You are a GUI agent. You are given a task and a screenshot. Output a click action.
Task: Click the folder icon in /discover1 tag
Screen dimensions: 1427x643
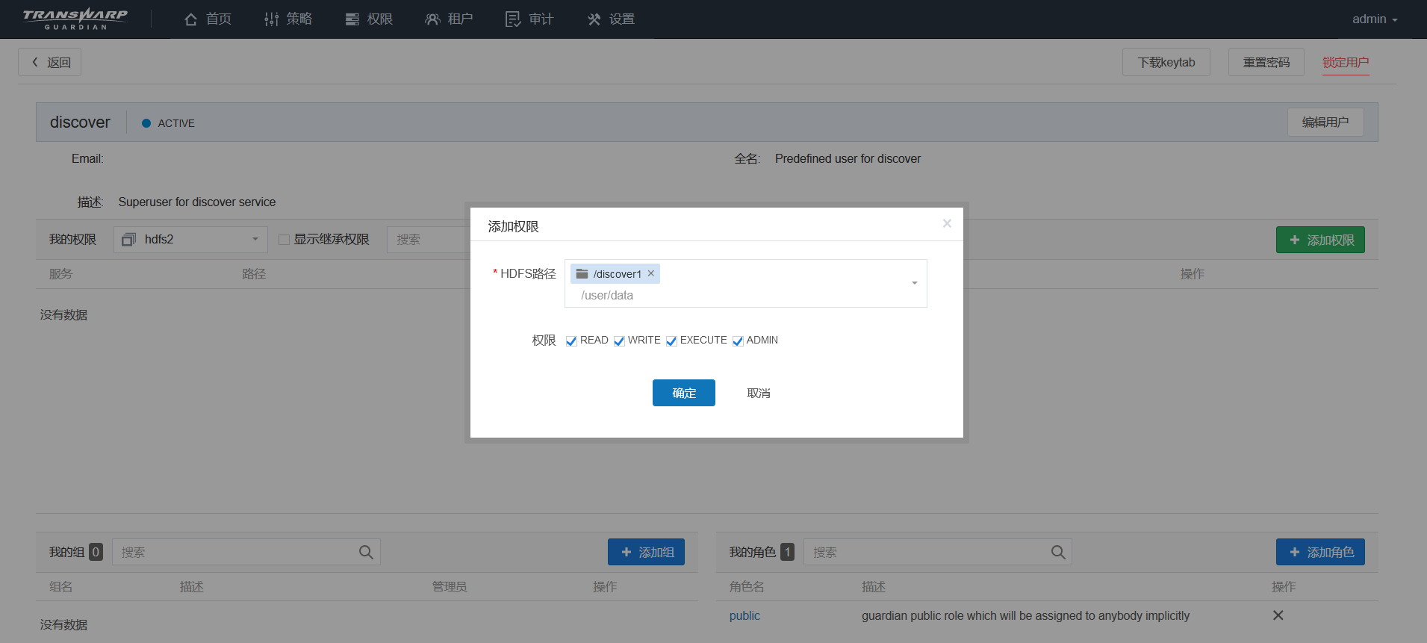click(x=582, y=274)
